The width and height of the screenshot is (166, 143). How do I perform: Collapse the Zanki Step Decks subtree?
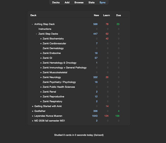pos(37,34)
